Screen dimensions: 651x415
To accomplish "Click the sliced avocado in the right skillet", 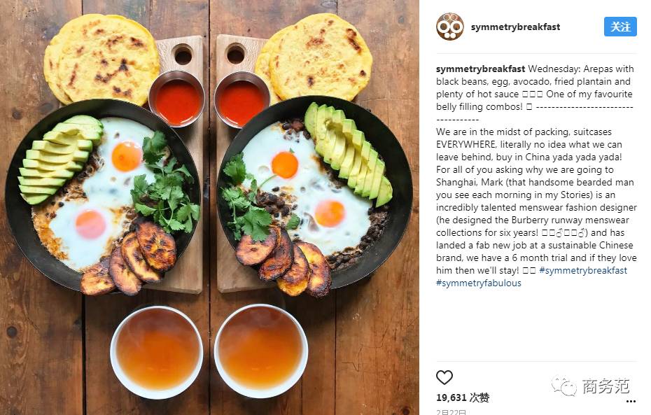I will 348,154.
